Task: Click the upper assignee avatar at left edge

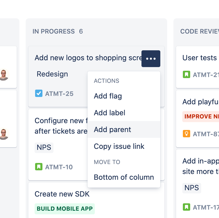Action: point(4,75)
